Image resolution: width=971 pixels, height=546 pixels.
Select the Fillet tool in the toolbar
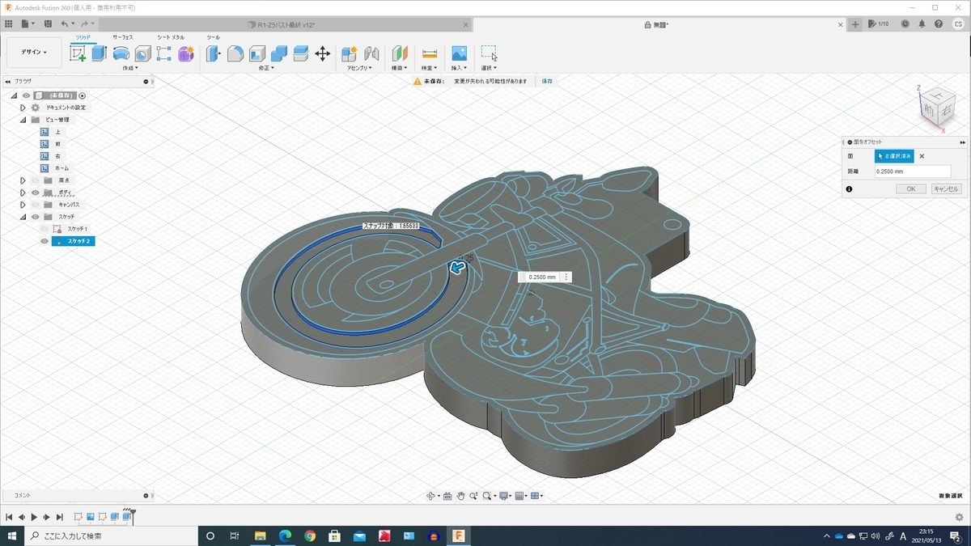235,53
